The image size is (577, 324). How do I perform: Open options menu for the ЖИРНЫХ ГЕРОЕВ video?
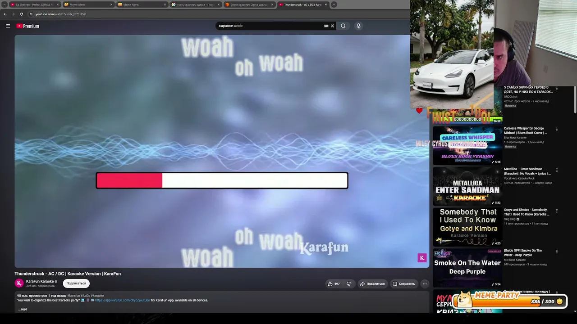pyautogui.click(x=557, y=89)
